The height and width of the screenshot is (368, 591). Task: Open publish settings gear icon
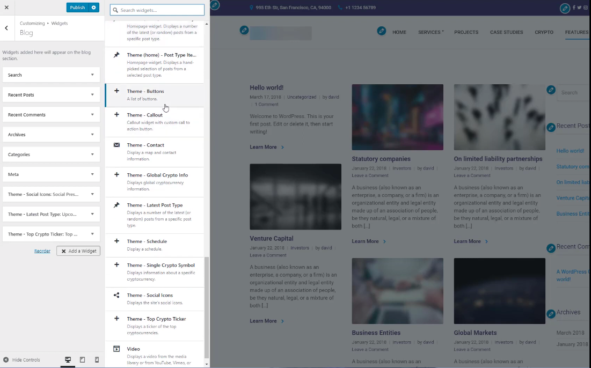pos(94,8)
